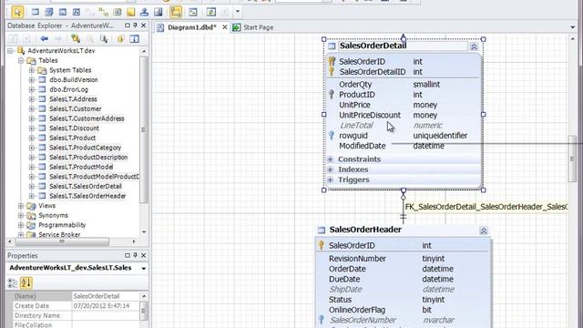Click the FK_SalesOrderDetail_SalesOrderHeader relation label
This screenshot has height=328, width=583.
pos(486,207)
